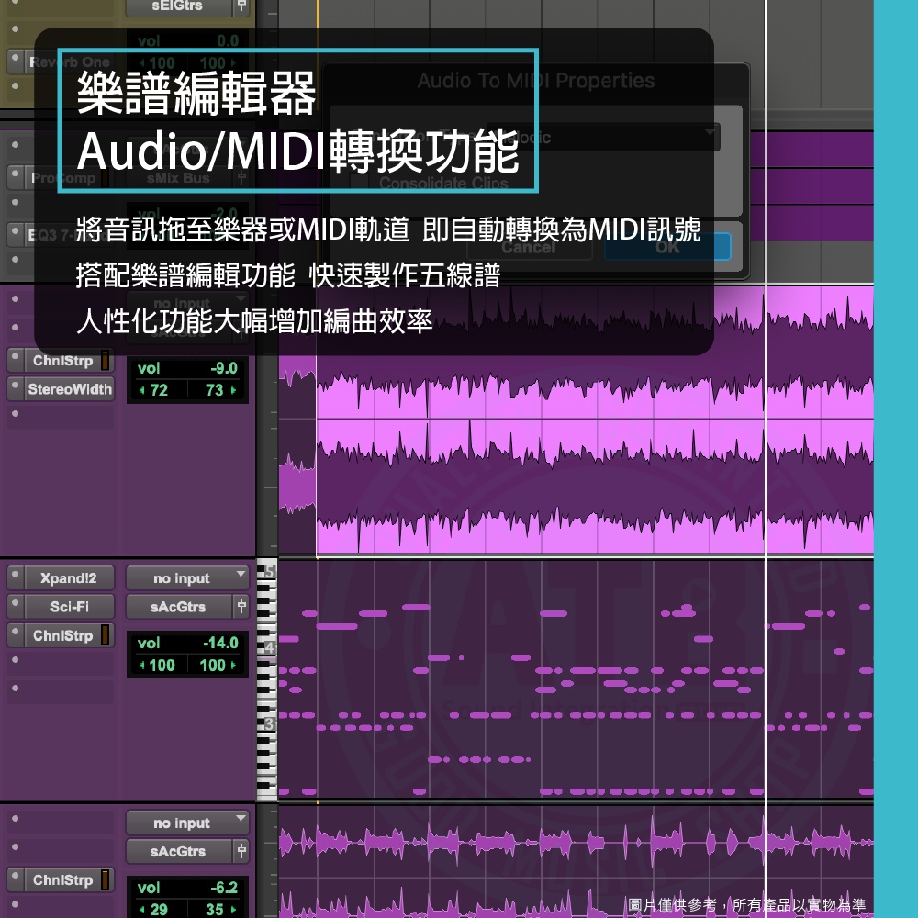This screenshot has width=918, height=918.
Task: Click output window icon on bottom track's sAcGtrs
Action: pyautogui.click(x=241, y=852)
